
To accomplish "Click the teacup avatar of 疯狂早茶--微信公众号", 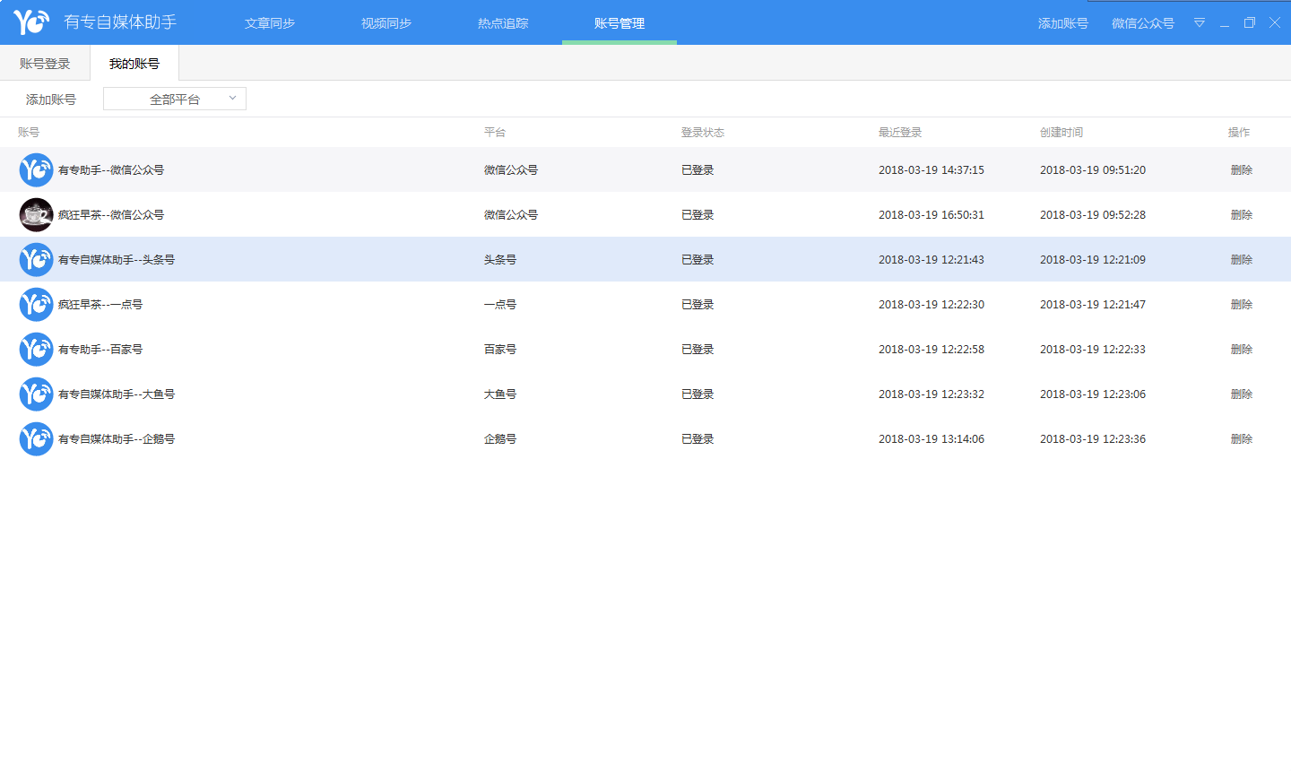I will tap(36, 215).
